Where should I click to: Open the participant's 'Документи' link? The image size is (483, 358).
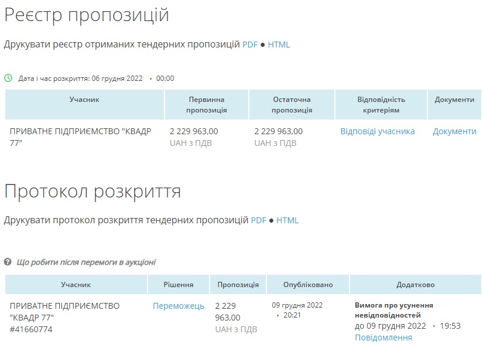pos(454,131)
